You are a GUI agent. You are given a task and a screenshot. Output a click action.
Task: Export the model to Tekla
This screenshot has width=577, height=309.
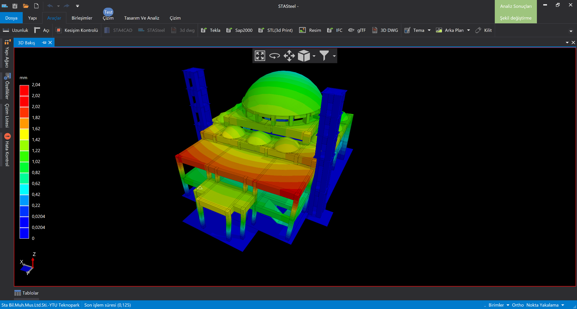(x=211, y=30)
